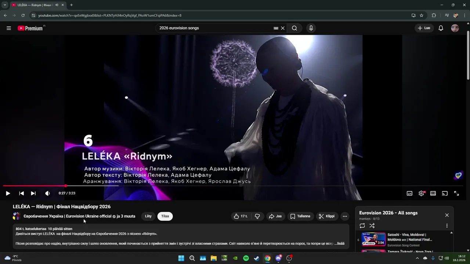This screenshot has width=470, height=264.
Task: Toggle playlist loop
Action: pyautogui.click(x=362, y=226)
